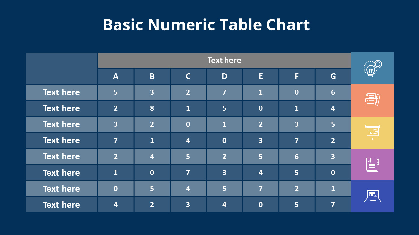
Task: Click the slide title Basic Numeric Table Chart
Action: click(x=206, y=25)
